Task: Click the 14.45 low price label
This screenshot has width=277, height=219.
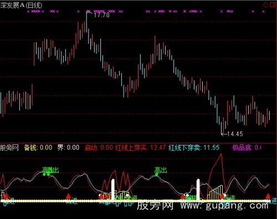Action: pos(235,134)
